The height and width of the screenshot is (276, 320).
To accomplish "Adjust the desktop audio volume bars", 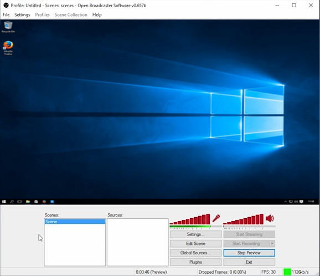I will tap(243, 219).
